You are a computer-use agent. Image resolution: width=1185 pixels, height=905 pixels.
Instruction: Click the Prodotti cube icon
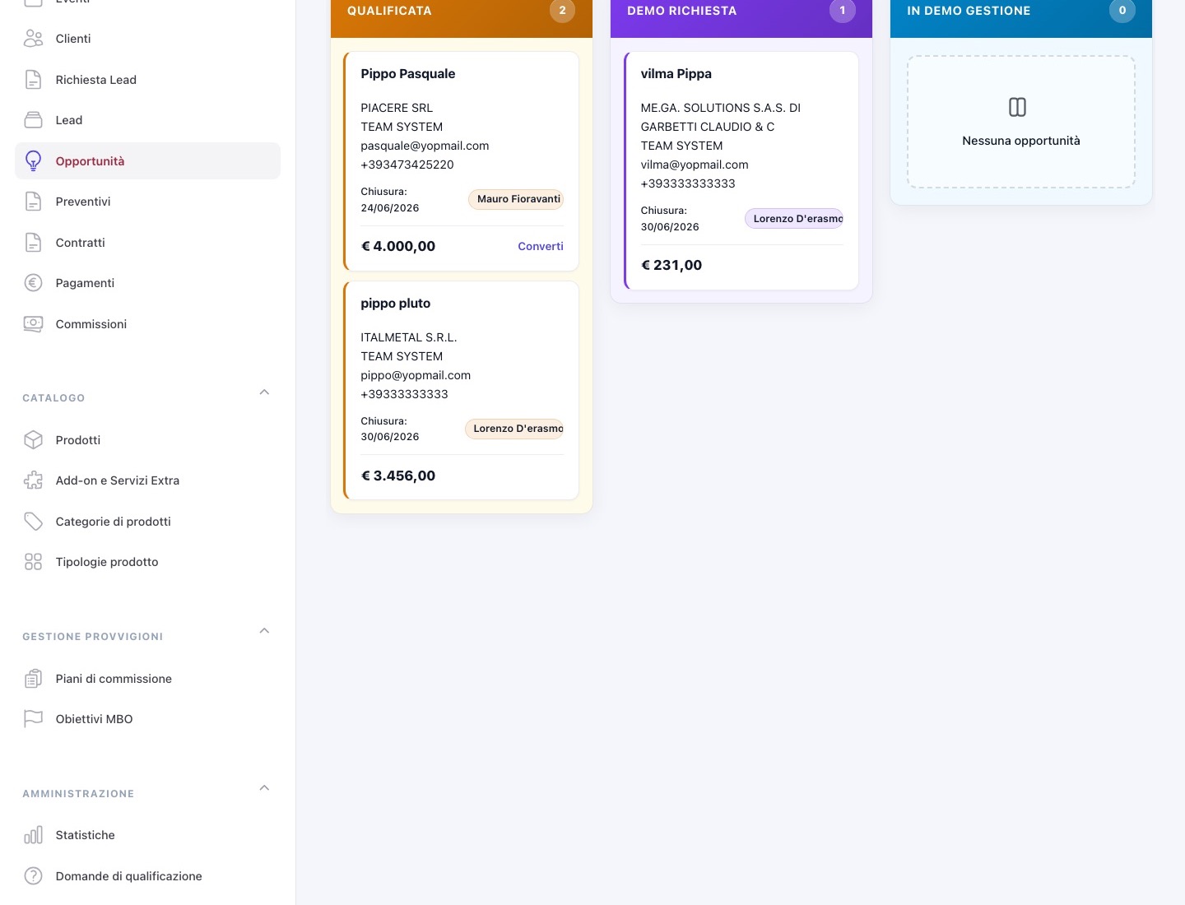point(33,440)
